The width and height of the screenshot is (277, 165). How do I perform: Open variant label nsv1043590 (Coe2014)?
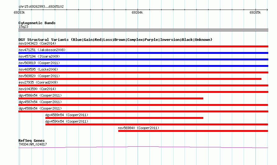tap(37, 89)
